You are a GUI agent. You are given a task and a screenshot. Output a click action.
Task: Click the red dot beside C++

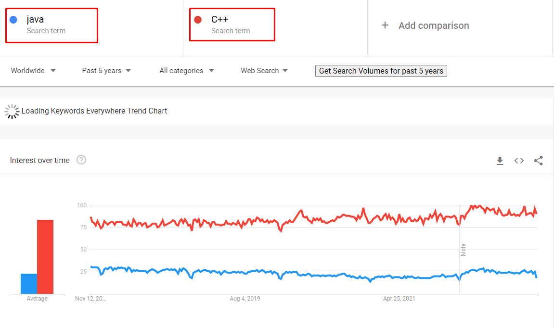click(x=198, y=20)
